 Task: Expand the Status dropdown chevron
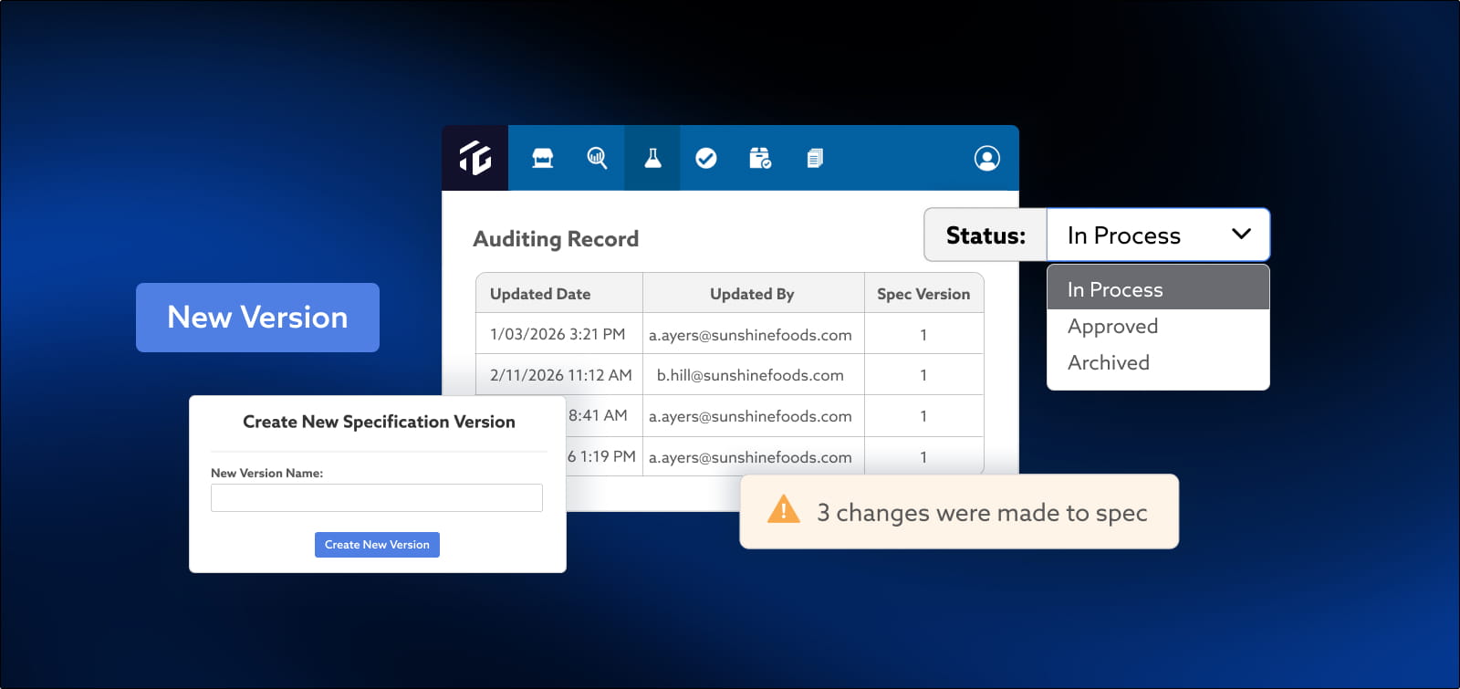(1241, 234)
